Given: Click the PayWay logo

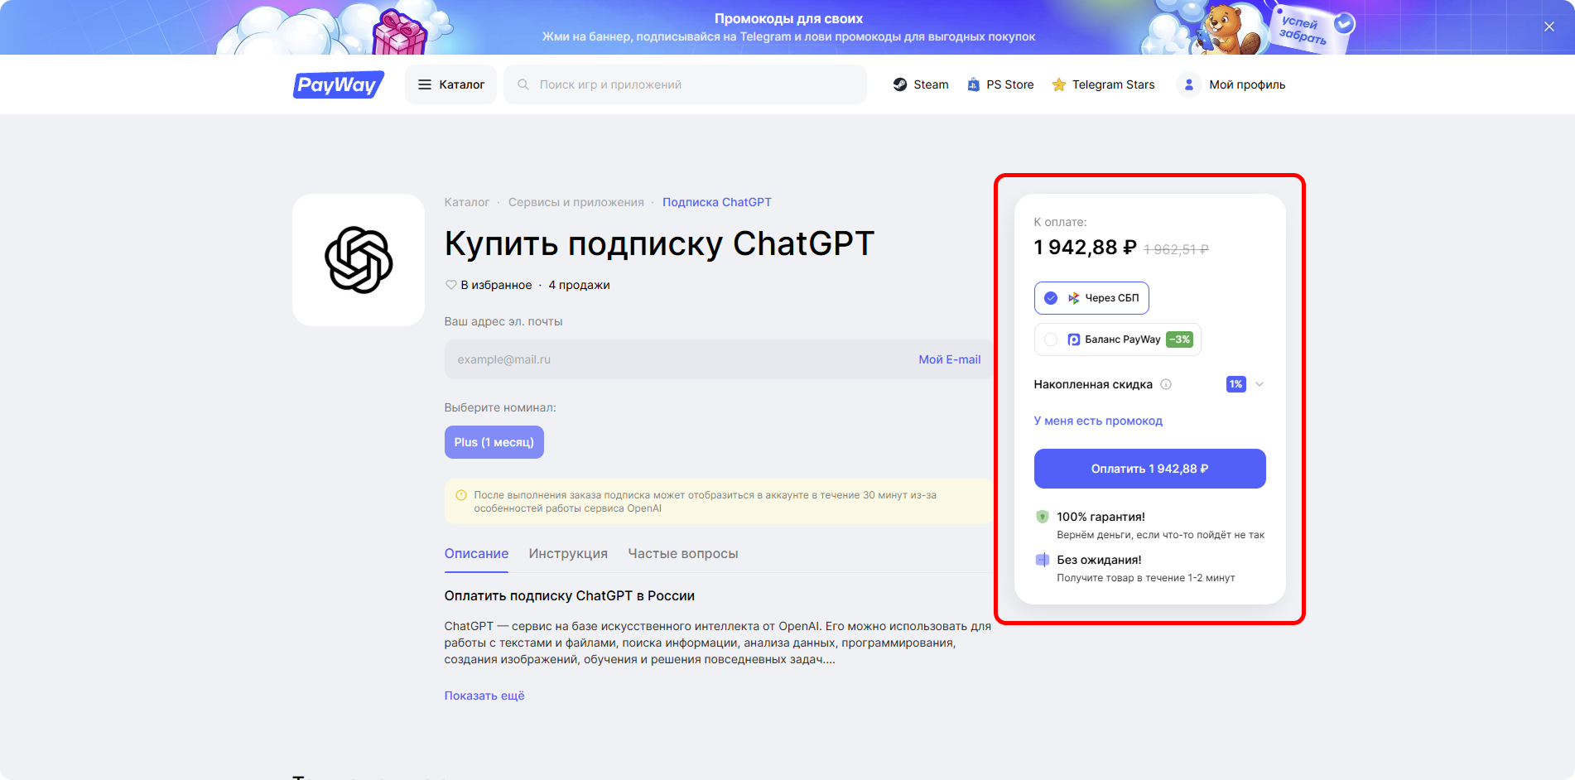Looking at the screenshot, I should (x=339, y=84).
